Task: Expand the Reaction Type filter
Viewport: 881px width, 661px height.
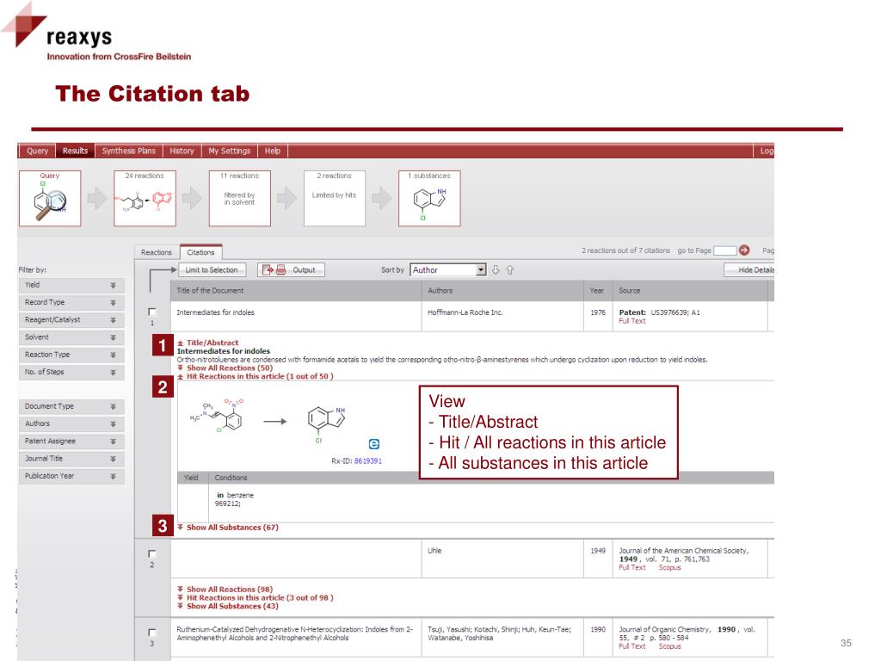Action: click(x=71, y=355)
